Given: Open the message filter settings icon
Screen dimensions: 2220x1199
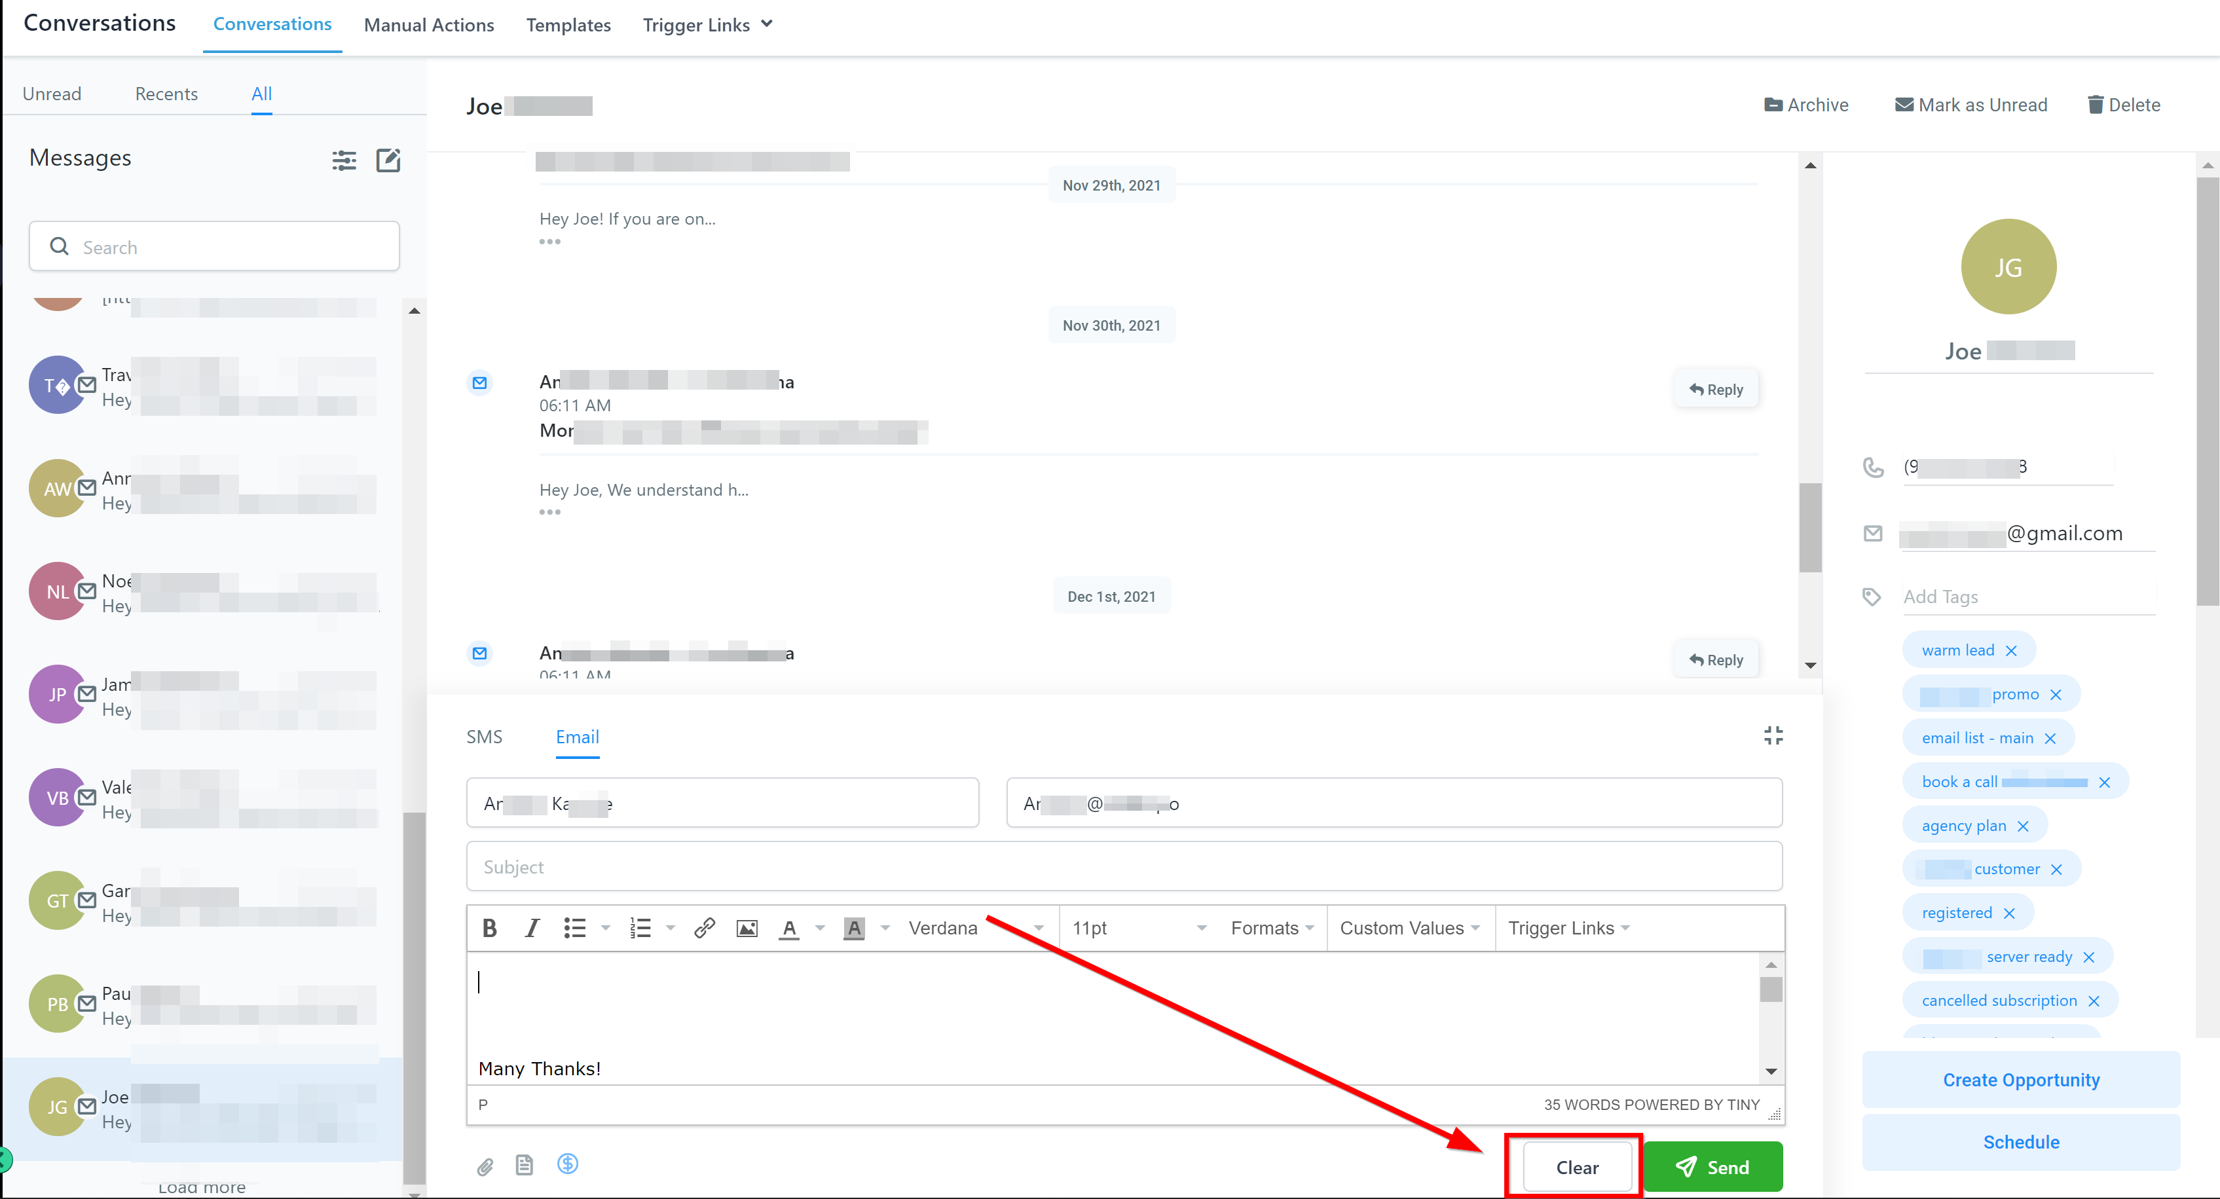Looking at the screenshot, I should [x=344, y=160].
